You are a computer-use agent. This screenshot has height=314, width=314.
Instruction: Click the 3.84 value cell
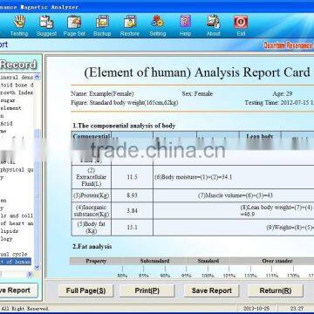point(132,211)
